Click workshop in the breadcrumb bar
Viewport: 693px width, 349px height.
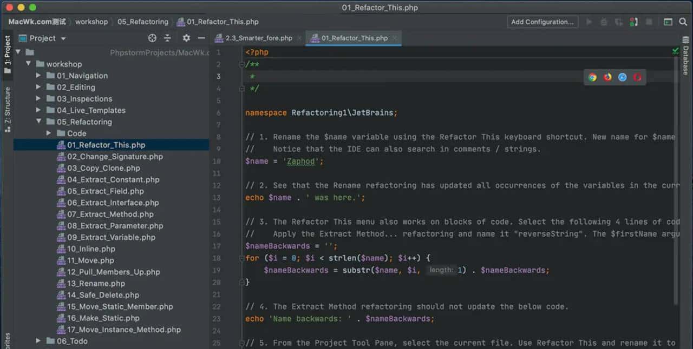91,22
